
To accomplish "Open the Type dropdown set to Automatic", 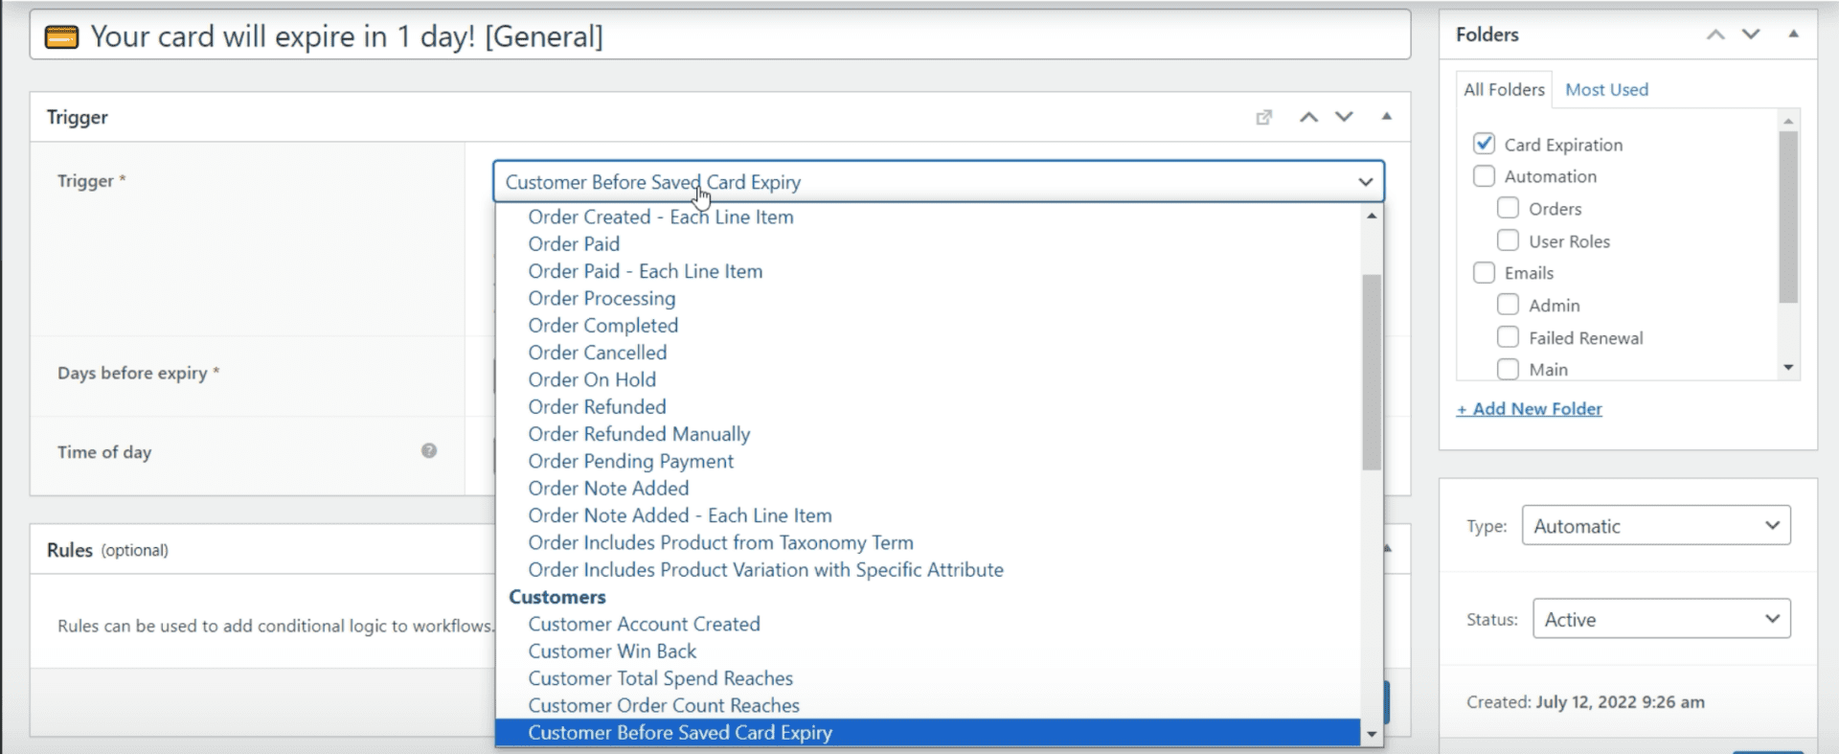I will point(1655,526).
